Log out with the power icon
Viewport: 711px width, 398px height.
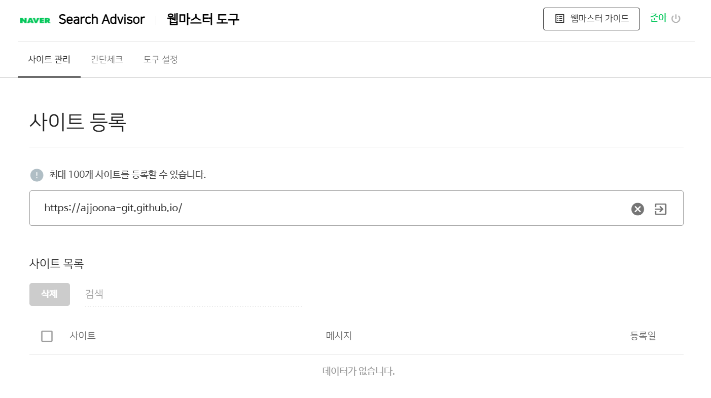[676, 19]
